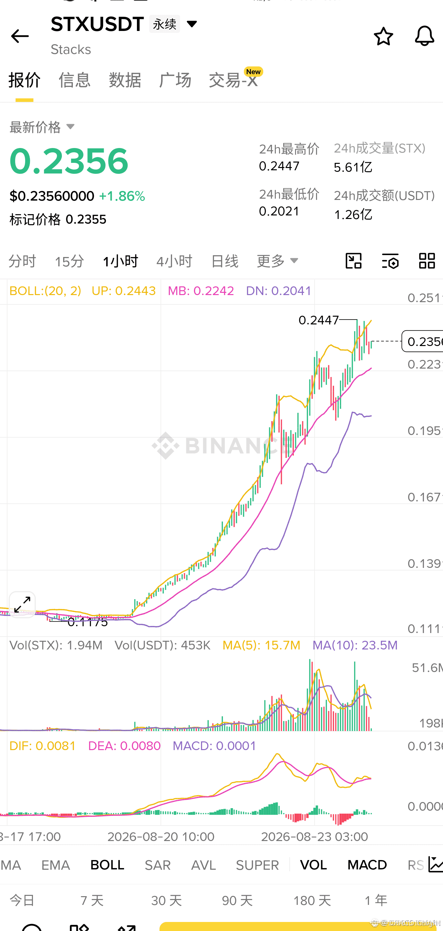Tap the 2026-08-23 03:00 time axis label
The width and height of the screenshot is (443, 931).
pyautogui.click(x=314, y=837)
